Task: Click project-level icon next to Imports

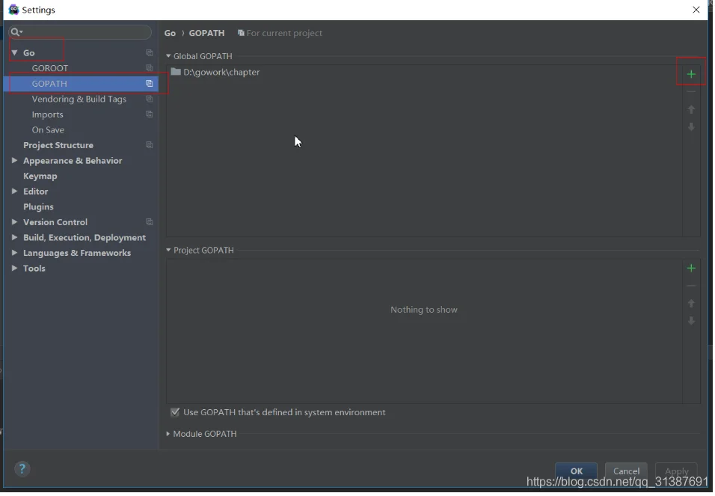Action: (150, 114)
